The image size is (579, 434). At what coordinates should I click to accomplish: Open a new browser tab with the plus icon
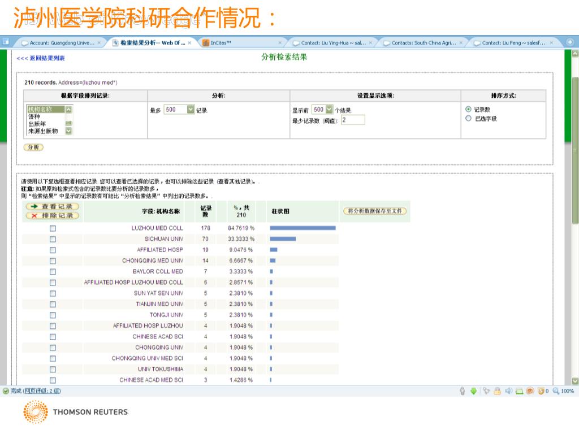[570, 42]
